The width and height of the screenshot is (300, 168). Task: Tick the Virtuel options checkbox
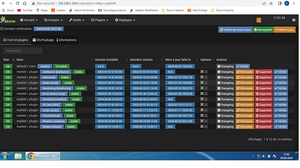click(206, 115)
